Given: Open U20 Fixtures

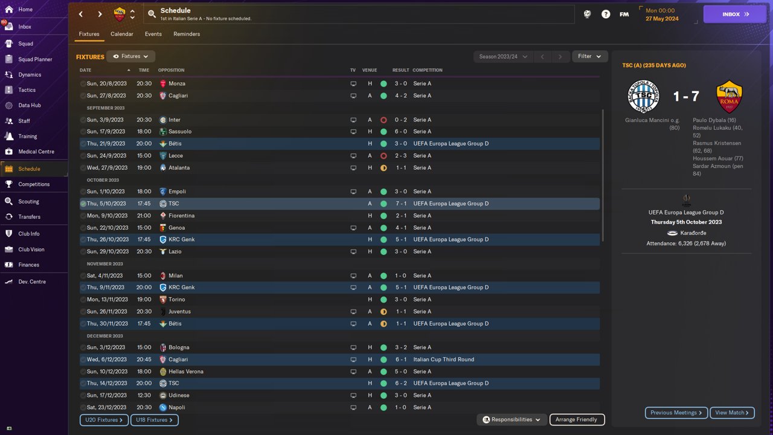Looking at the screenshot, I should pos(103,420).
